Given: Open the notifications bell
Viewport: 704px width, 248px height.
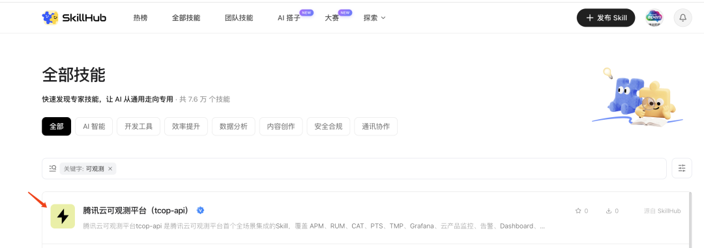Looking at the screenshot, I should tap(683, 18).
